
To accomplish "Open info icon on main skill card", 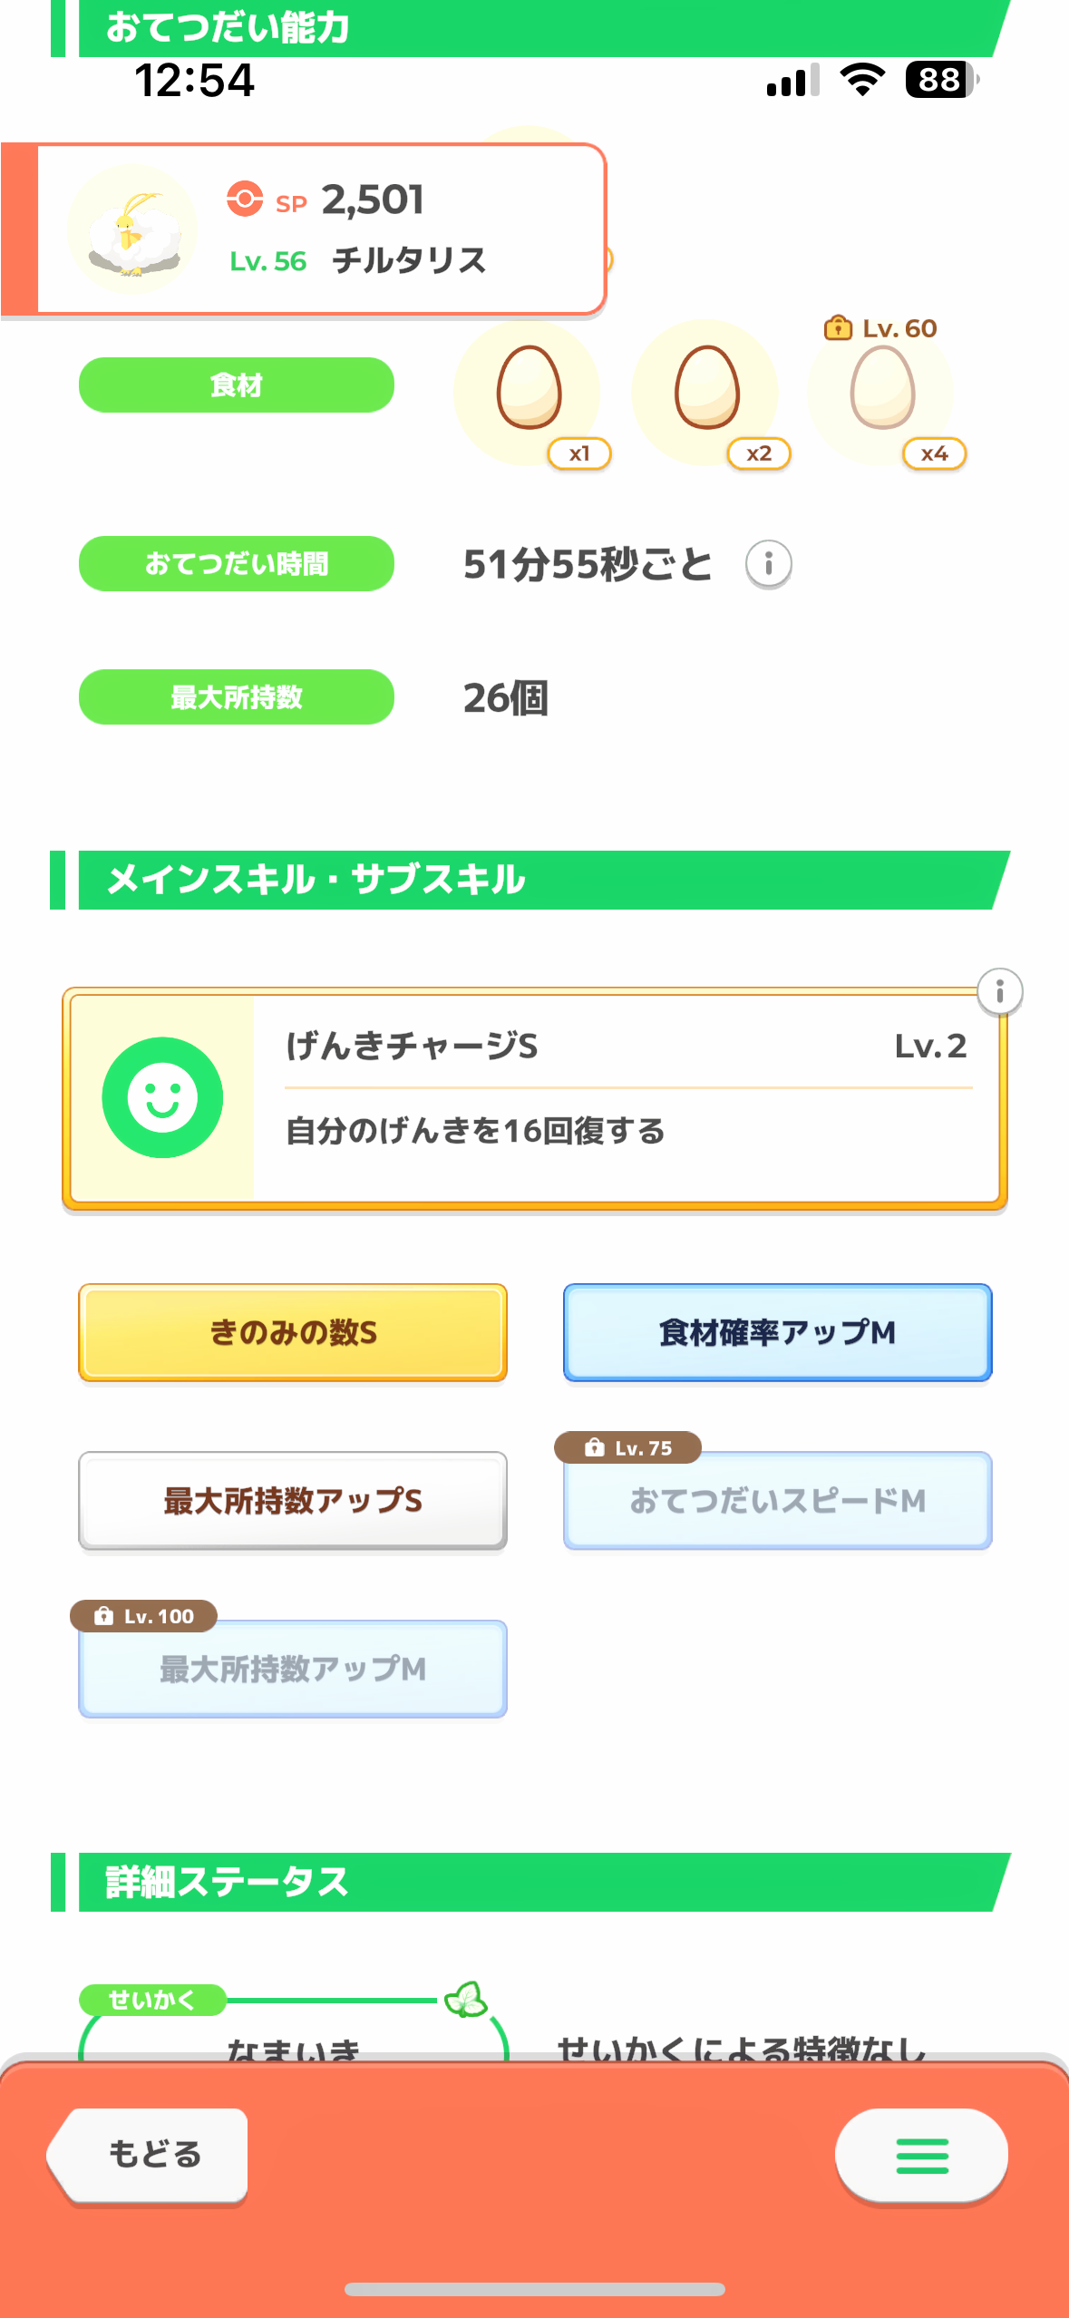I will point(999,991).
